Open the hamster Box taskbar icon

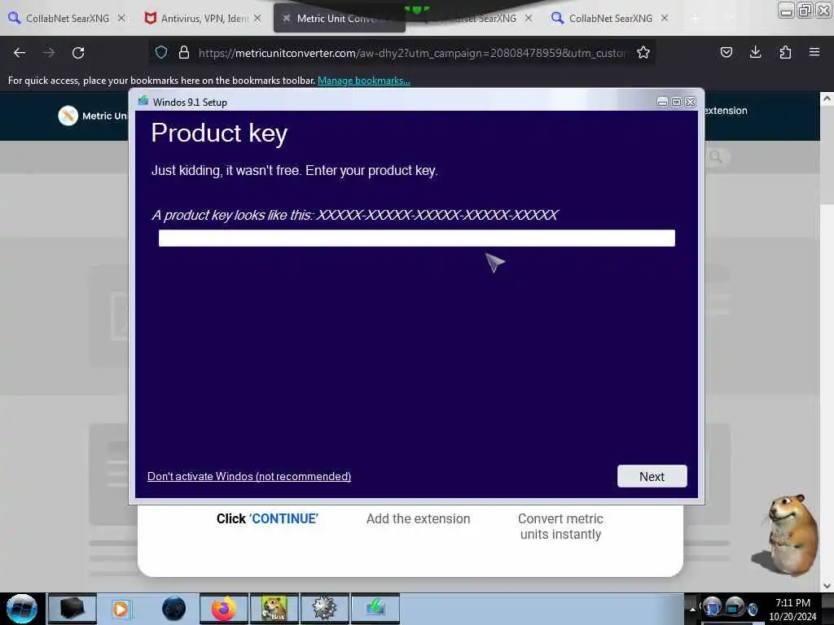point(274,609)
